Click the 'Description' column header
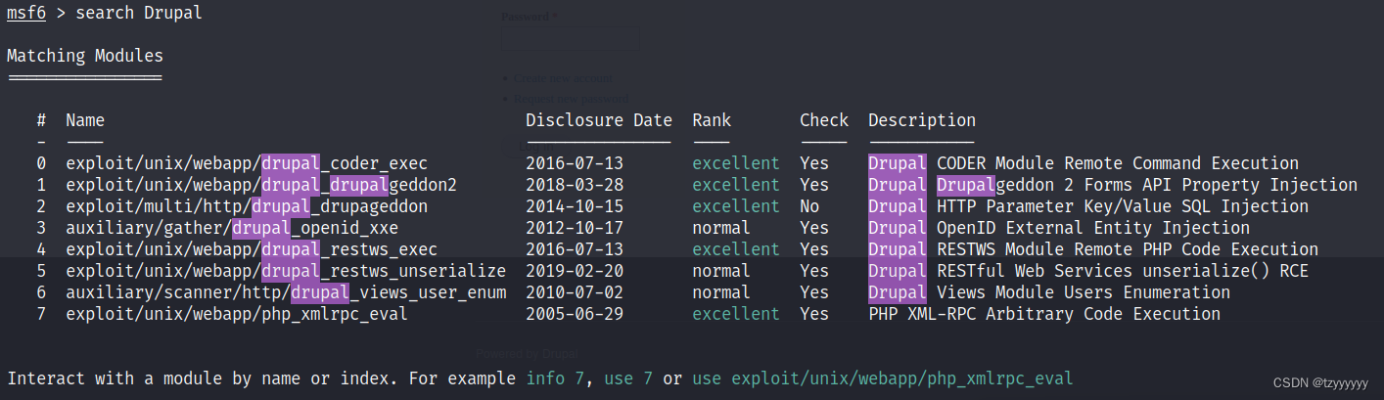1384x400 pixels. [x=922, y=120]
